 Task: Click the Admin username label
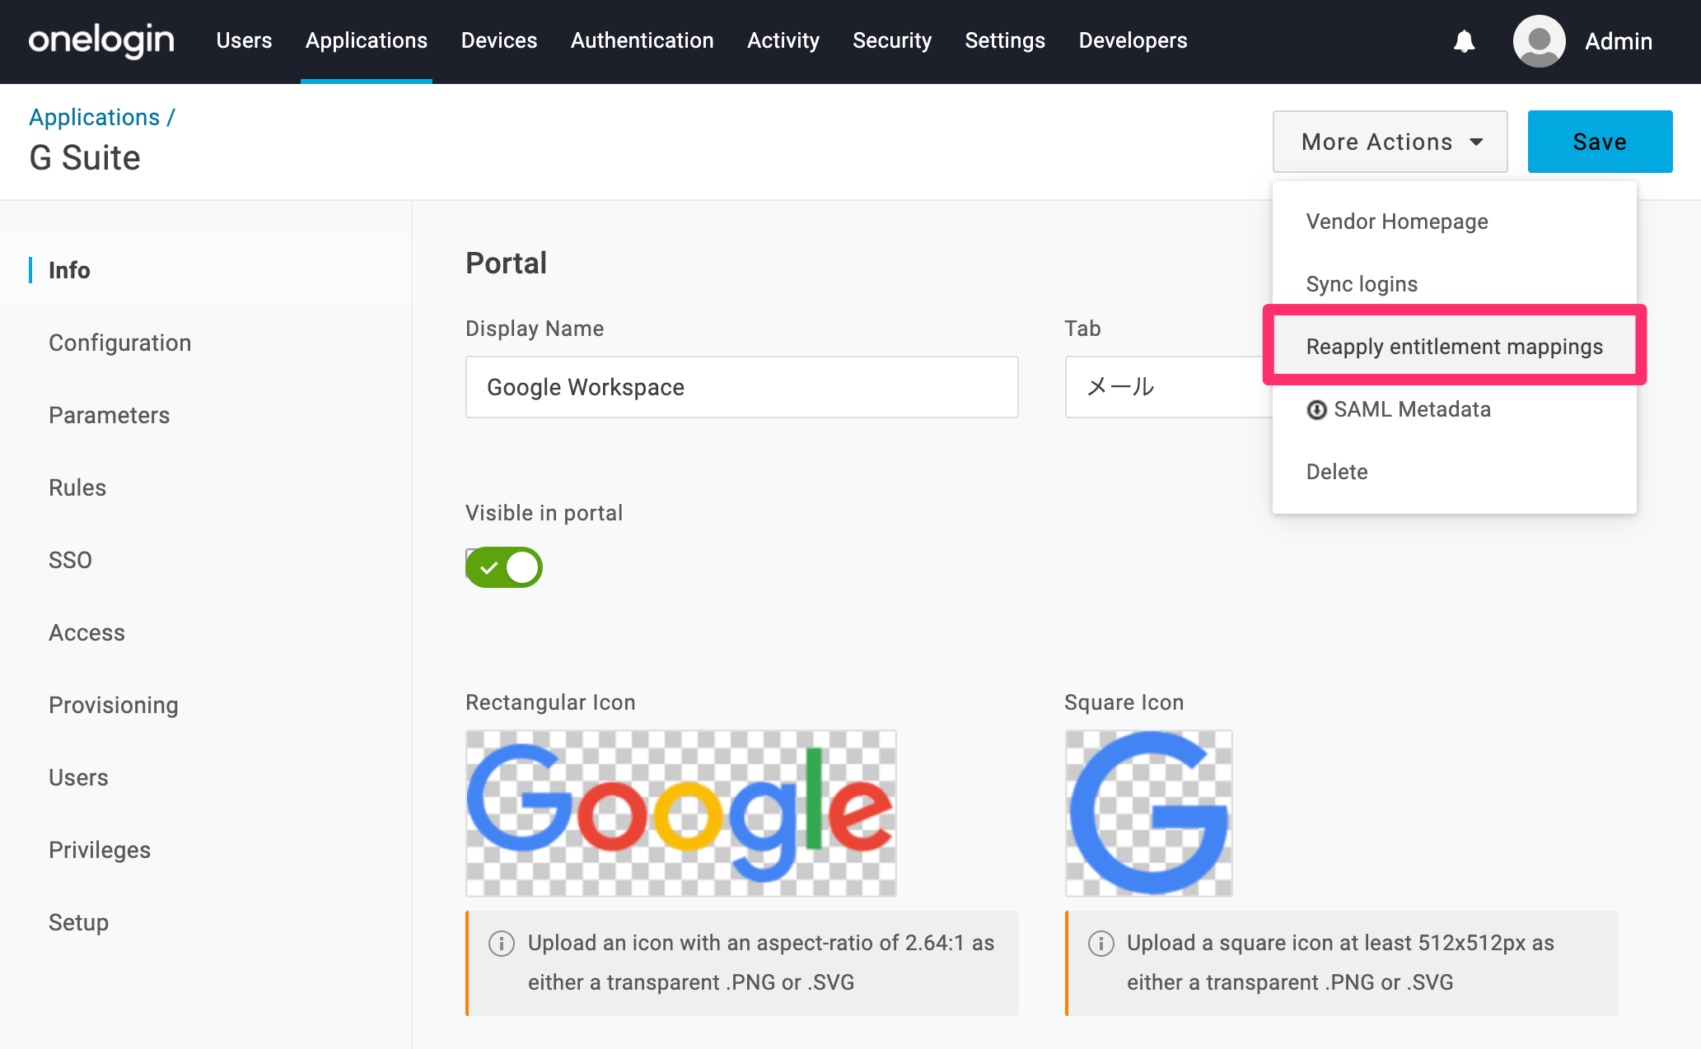[1619, 41]
